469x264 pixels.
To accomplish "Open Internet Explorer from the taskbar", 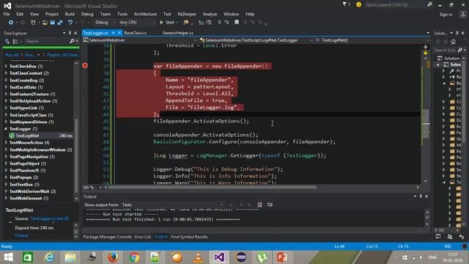I will click(x=49, y=257).
